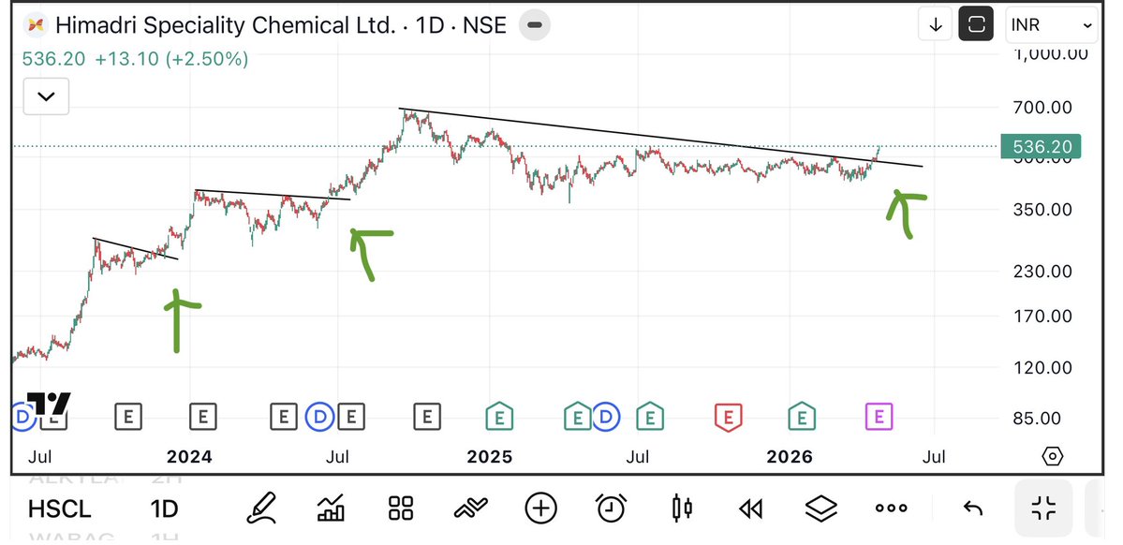Tap the circled plus add icon
The width and height of the screenshot is (1123, 545).
pos(540,508)
